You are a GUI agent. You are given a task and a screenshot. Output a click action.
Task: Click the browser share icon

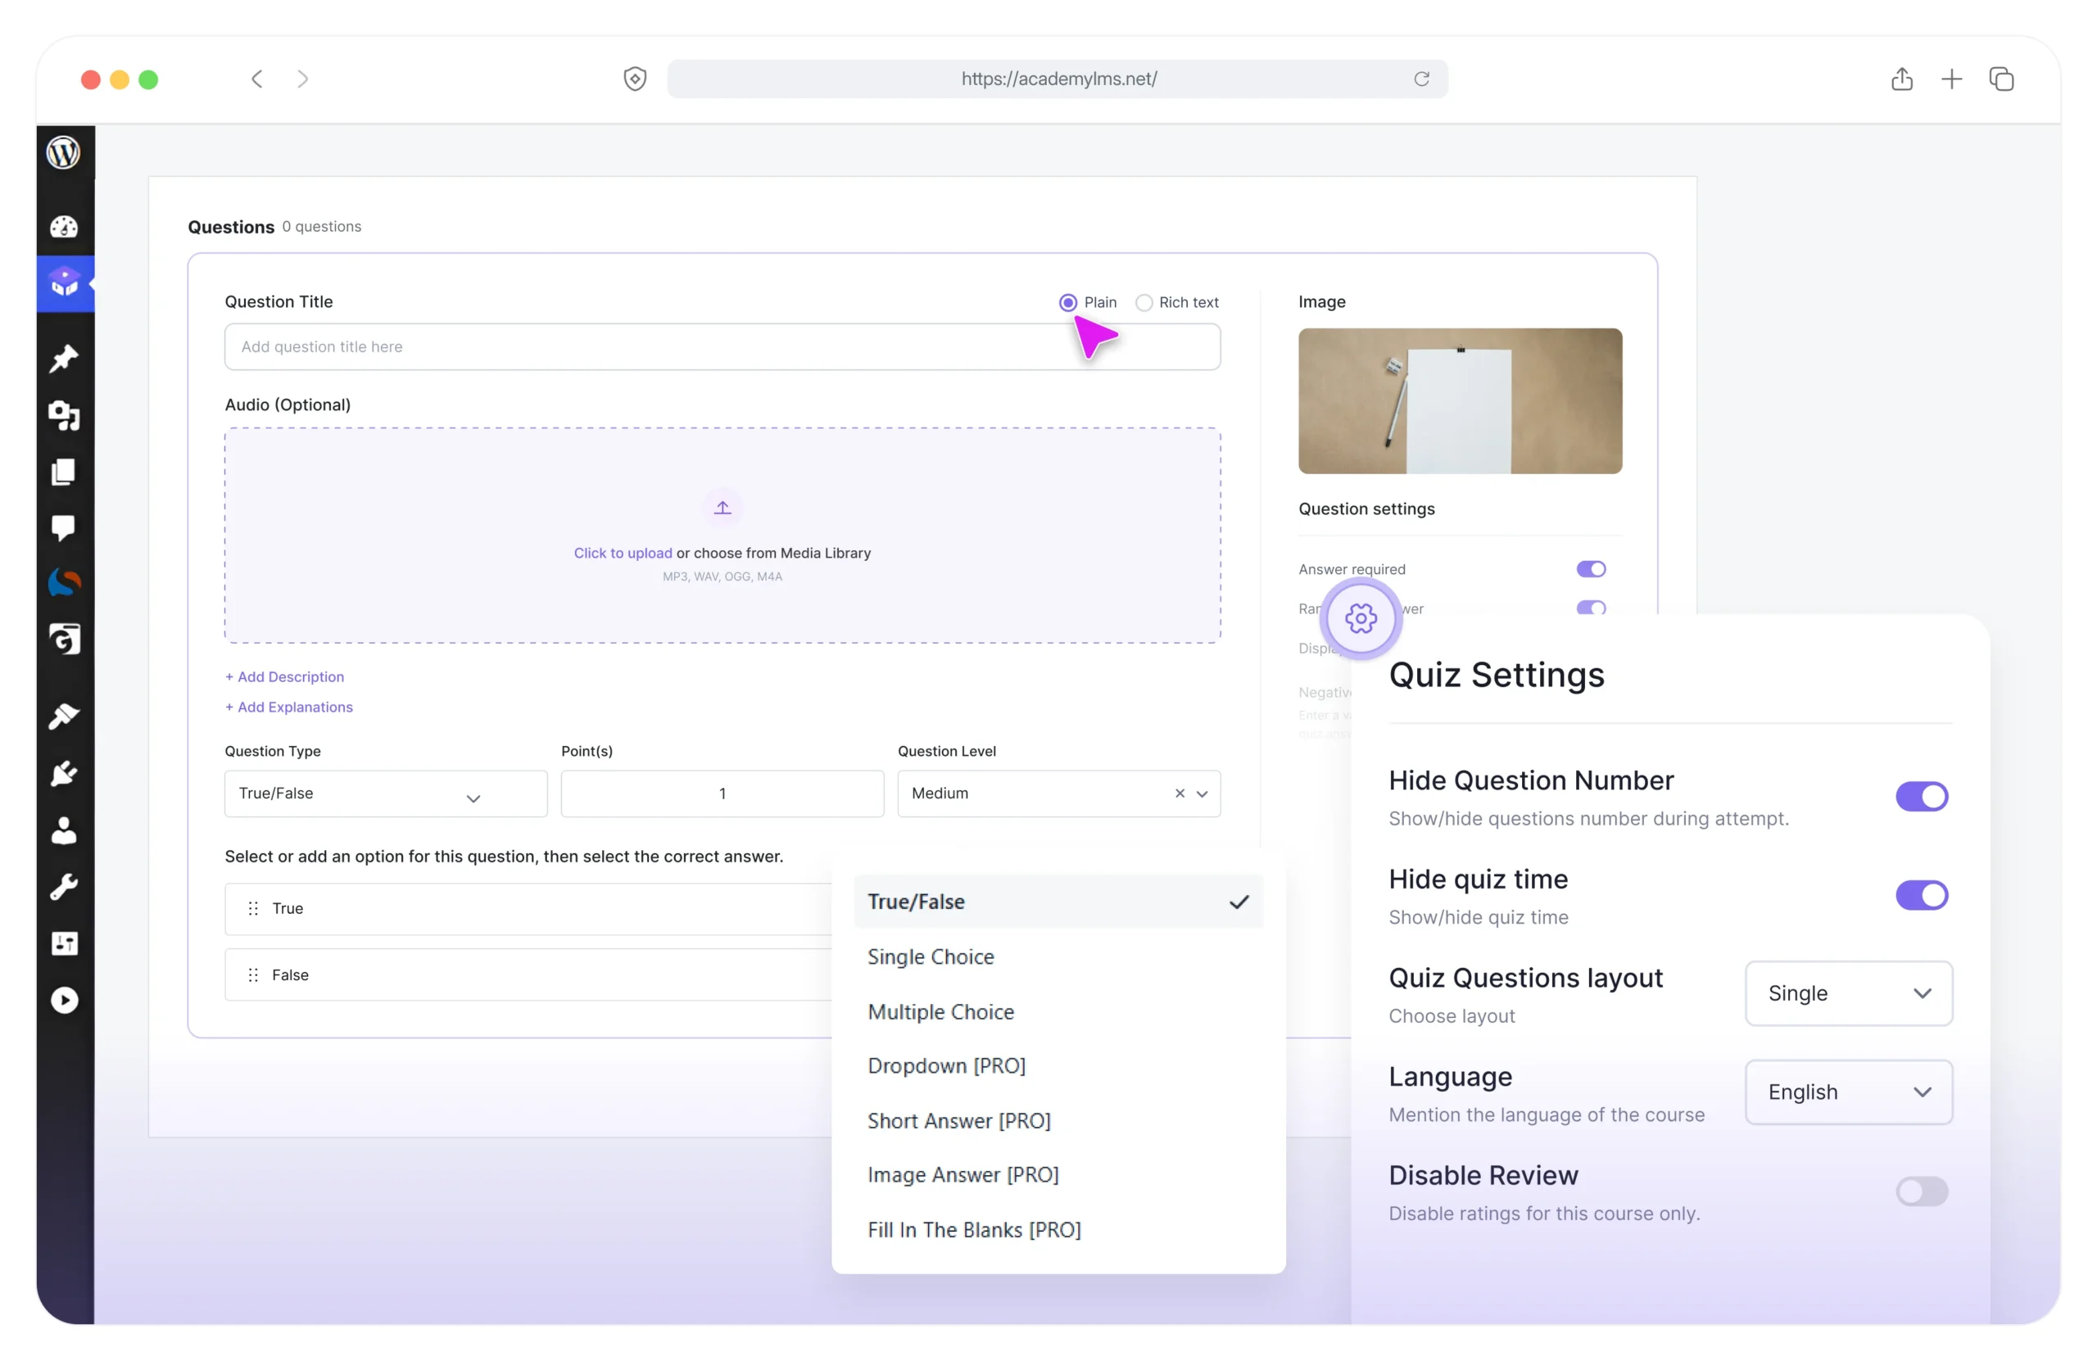1902,79
